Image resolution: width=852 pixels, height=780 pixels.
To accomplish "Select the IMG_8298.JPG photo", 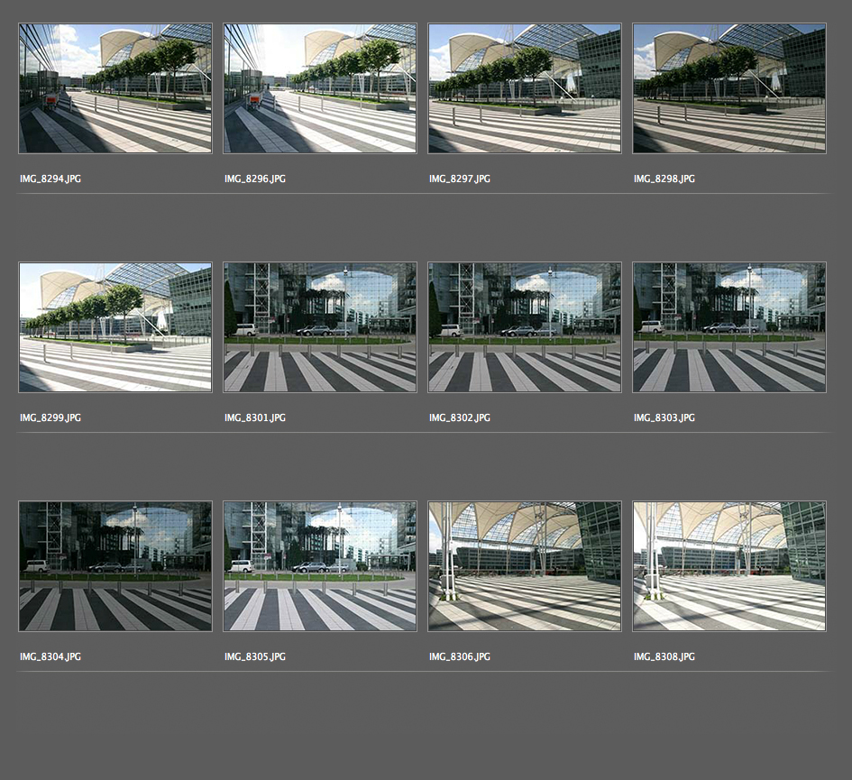I will point(729,88).
